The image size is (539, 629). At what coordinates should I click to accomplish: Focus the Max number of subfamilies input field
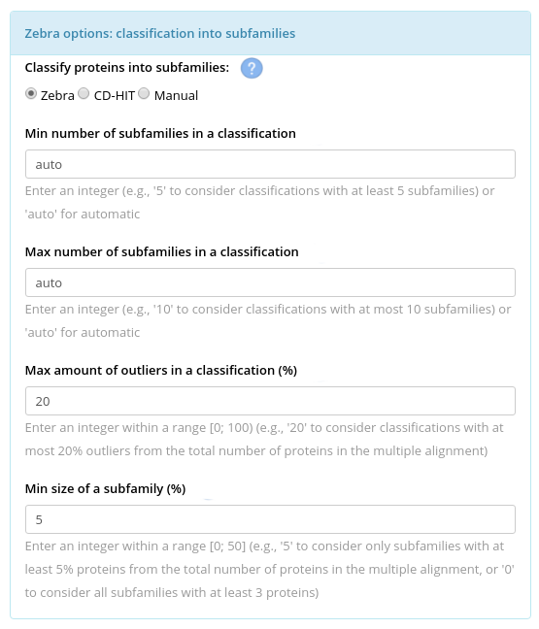(x=270, y=282)
